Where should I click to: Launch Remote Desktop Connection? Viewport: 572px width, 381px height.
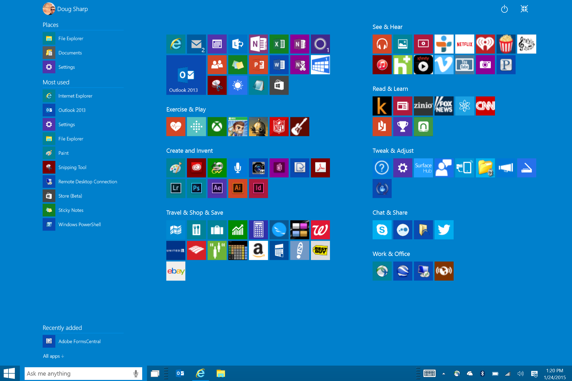[x=83, y=182]
